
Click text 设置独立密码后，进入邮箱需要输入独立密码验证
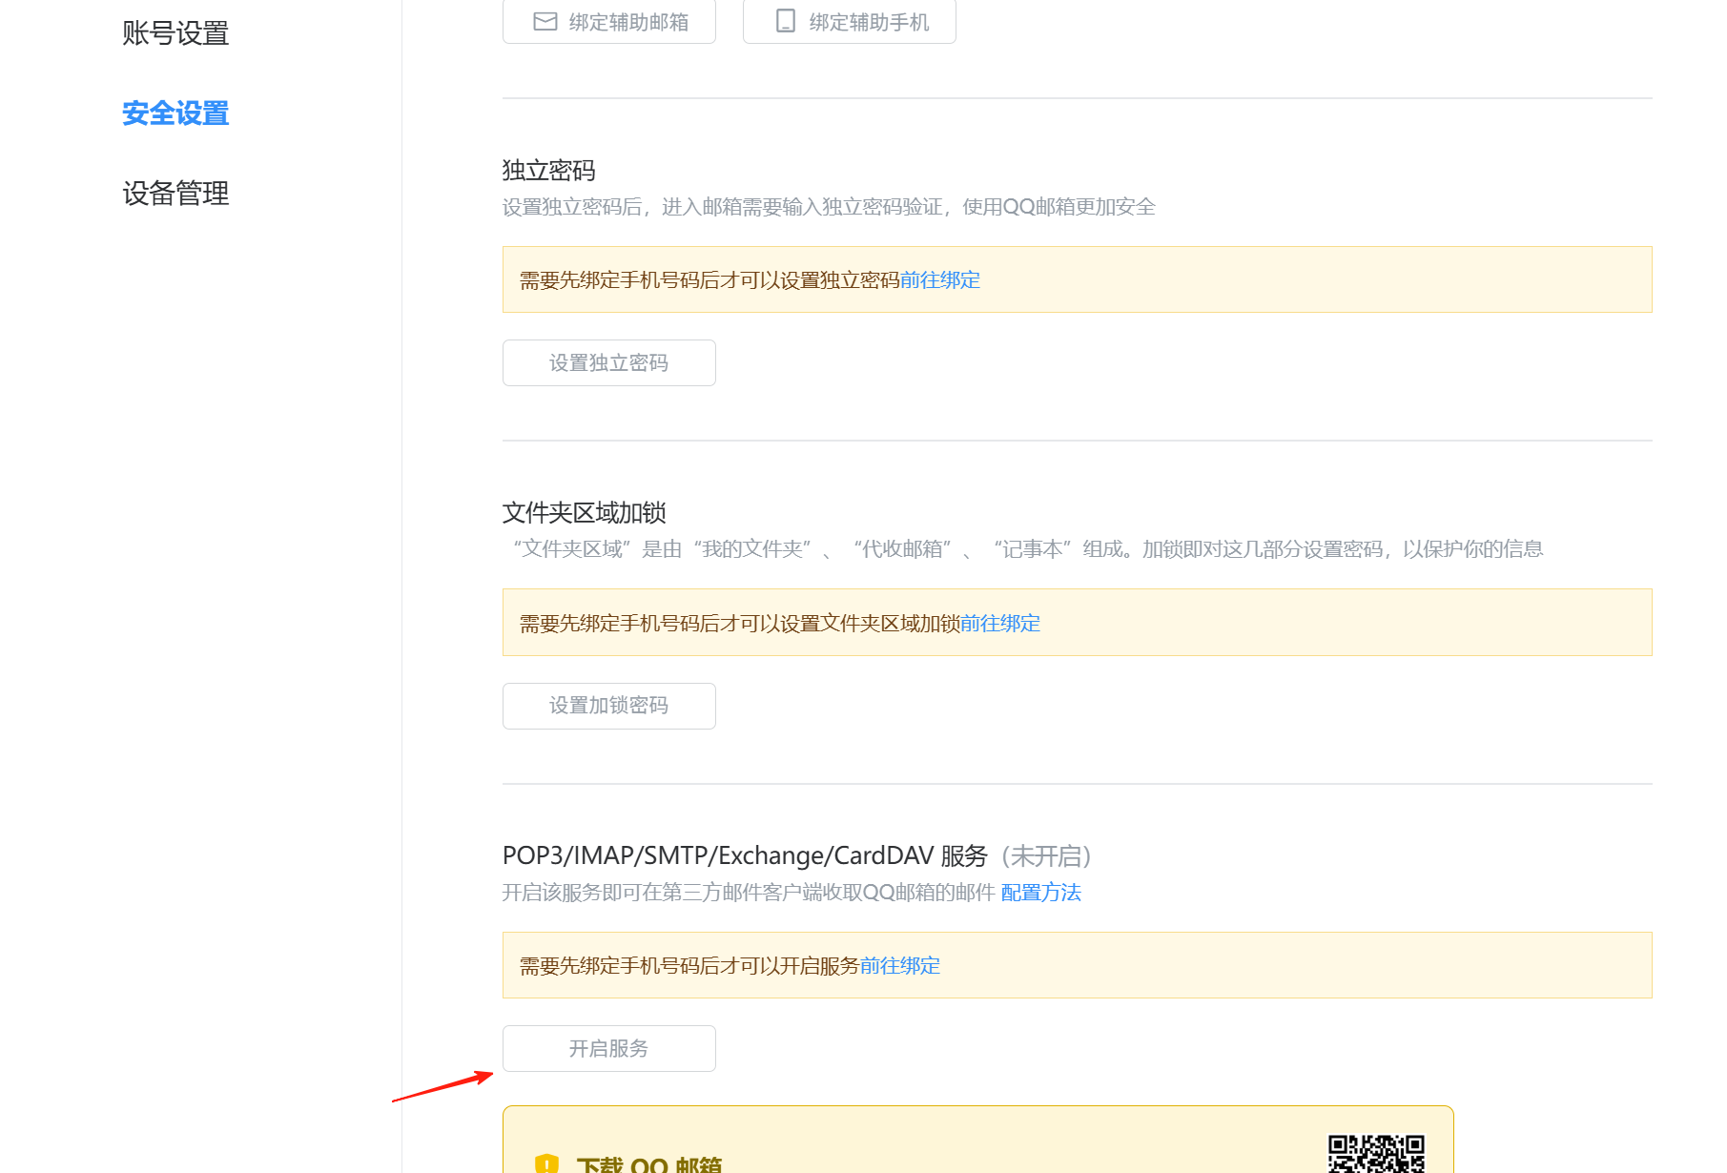[723, 207]
